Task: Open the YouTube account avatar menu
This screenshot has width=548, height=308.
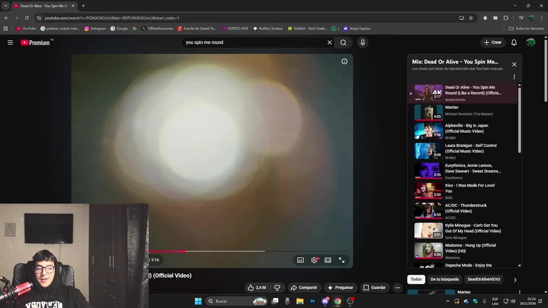Action: [x=530, y=42]
